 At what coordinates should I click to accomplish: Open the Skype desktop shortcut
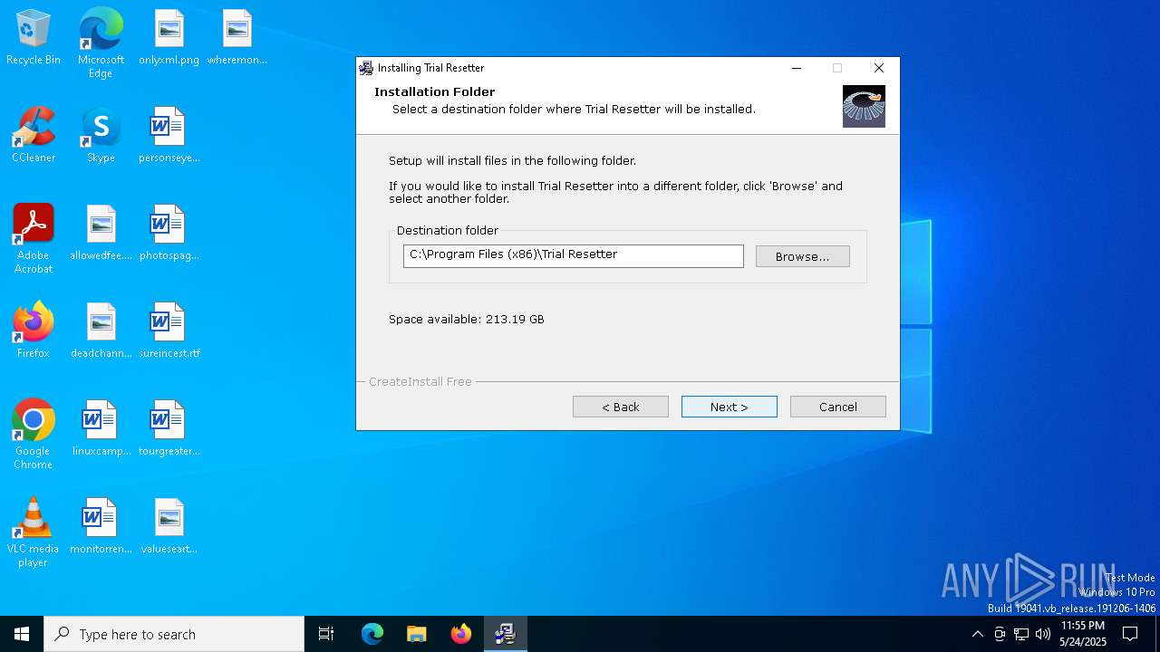[x=101, y=135]
